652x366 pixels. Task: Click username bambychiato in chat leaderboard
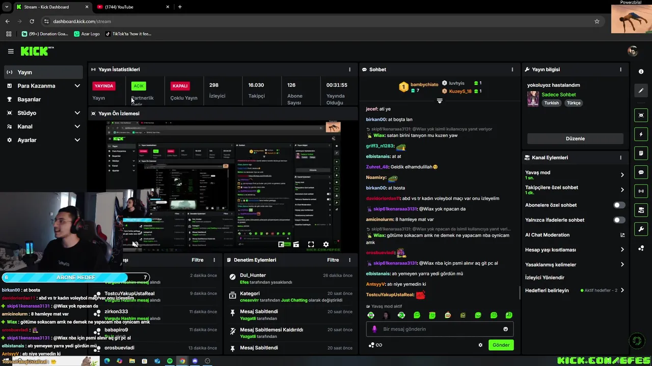[x=424, y=85]
